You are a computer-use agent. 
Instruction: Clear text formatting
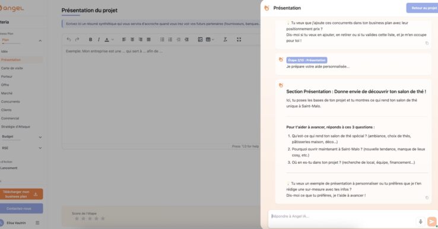click(x=225, y=40)
